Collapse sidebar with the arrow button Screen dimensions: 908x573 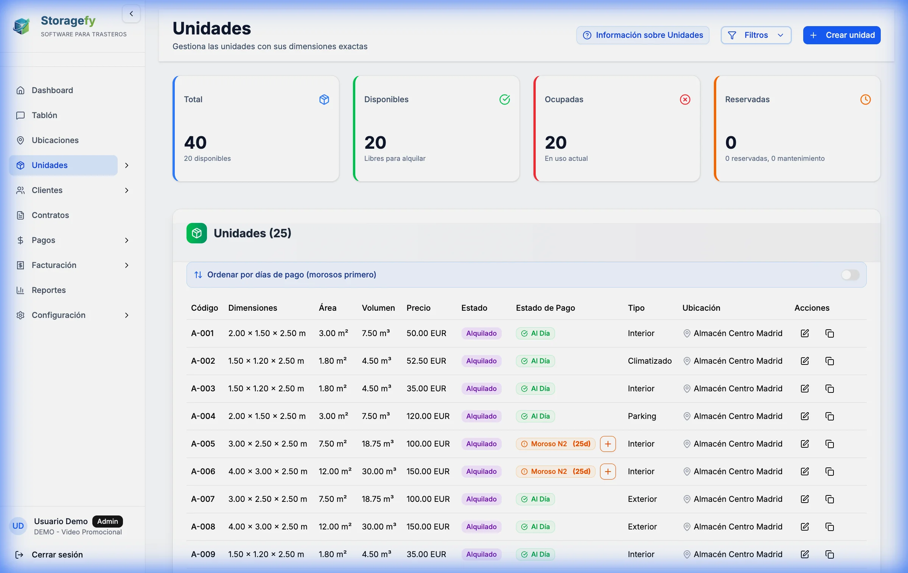(131, 14)
